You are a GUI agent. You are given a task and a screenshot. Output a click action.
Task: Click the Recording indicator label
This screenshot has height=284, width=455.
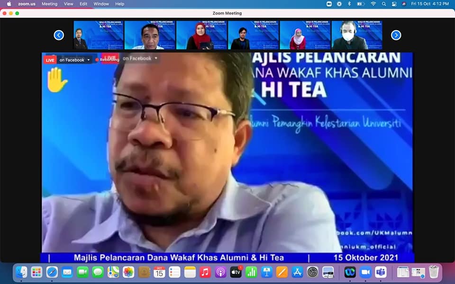tap(109, 60)
